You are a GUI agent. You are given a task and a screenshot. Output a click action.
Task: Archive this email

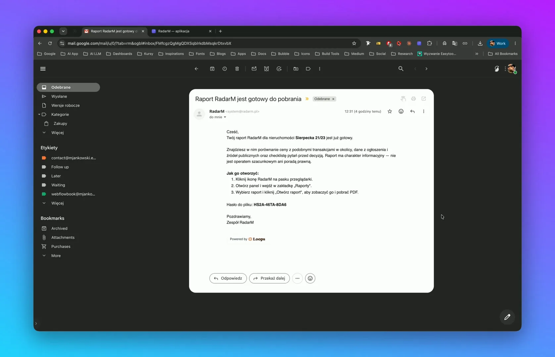212,69
